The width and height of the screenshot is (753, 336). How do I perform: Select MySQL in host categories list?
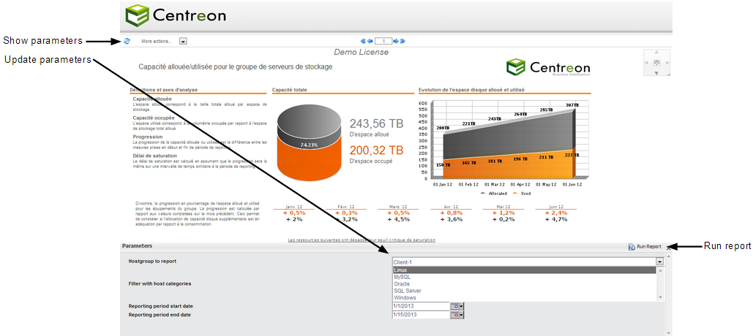click(525, 277)
